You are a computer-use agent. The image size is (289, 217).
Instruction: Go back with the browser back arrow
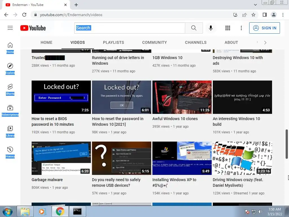coord(6,15)
